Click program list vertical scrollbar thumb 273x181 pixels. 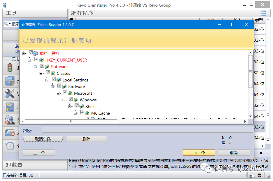tap(268, 114)
